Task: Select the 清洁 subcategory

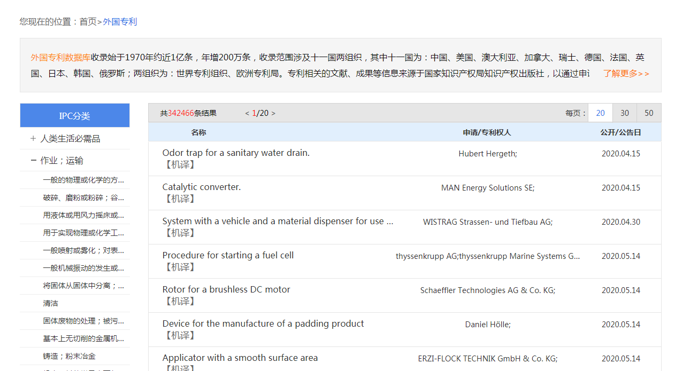Action: tap(51, 303)
